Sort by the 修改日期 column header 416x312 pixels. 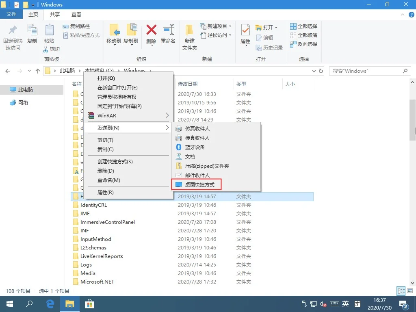[188, 84]
